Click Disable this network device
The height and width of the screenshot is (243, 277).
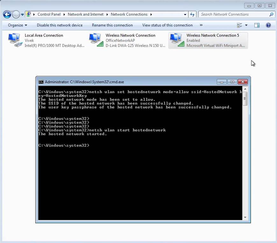click(x=60, y=25)
